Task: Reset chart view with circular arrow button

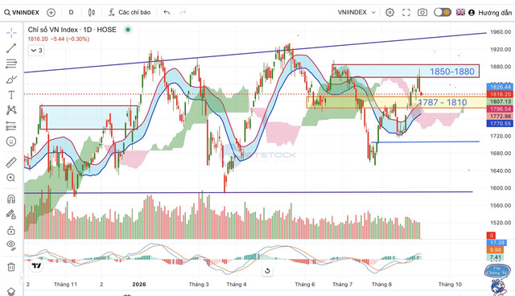Action: coord(267,271)
